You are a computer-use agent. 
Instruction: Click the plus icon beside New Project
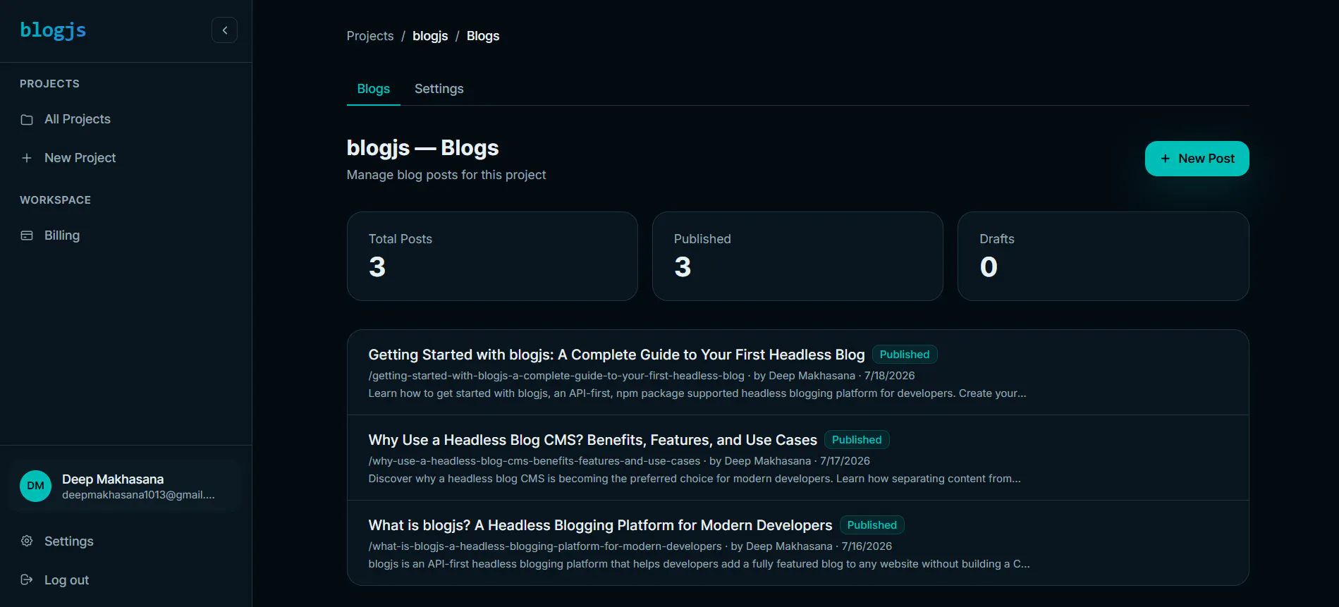pyautogui.click(x=27, y=158)
